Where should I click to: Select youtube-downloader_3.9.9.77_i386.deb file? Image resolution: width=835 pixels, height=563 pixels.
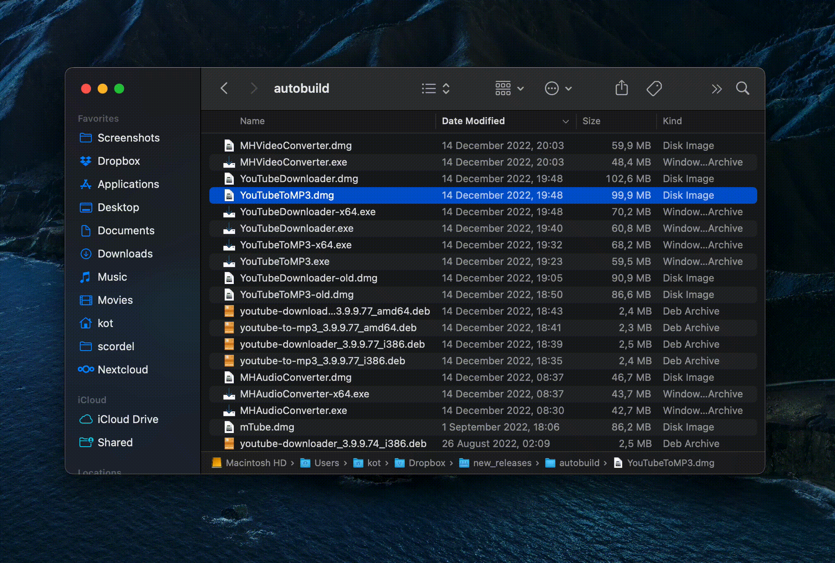click(483, 344)
